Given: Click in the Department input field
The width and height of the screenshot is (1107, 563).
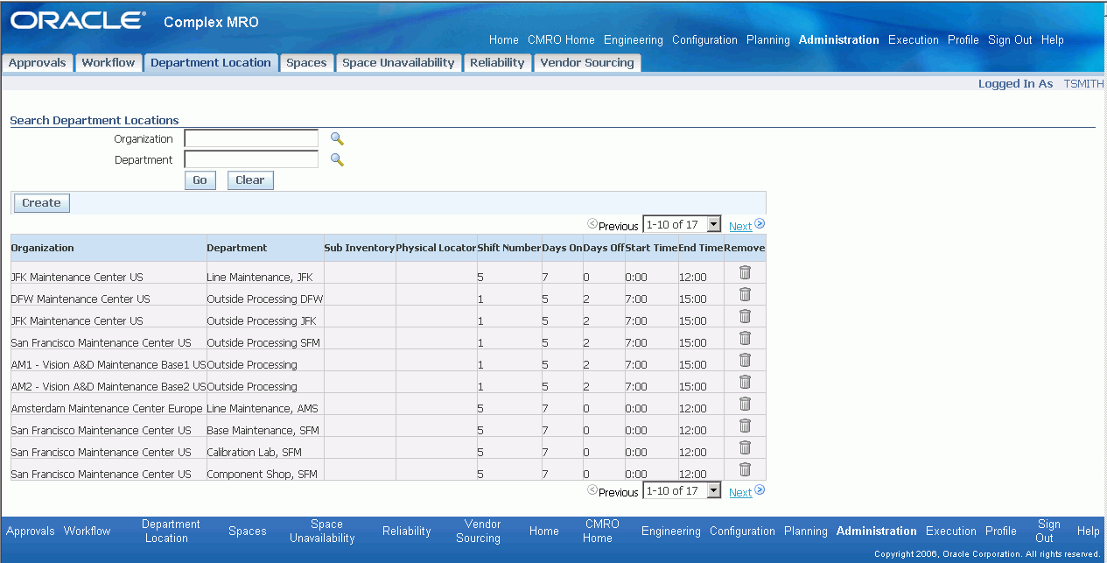Looking at the screenshot, I should click(251, 159).
